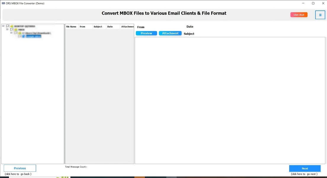Collapse the topmost tree node
This screenshot has height=178, width=327.
3,26
